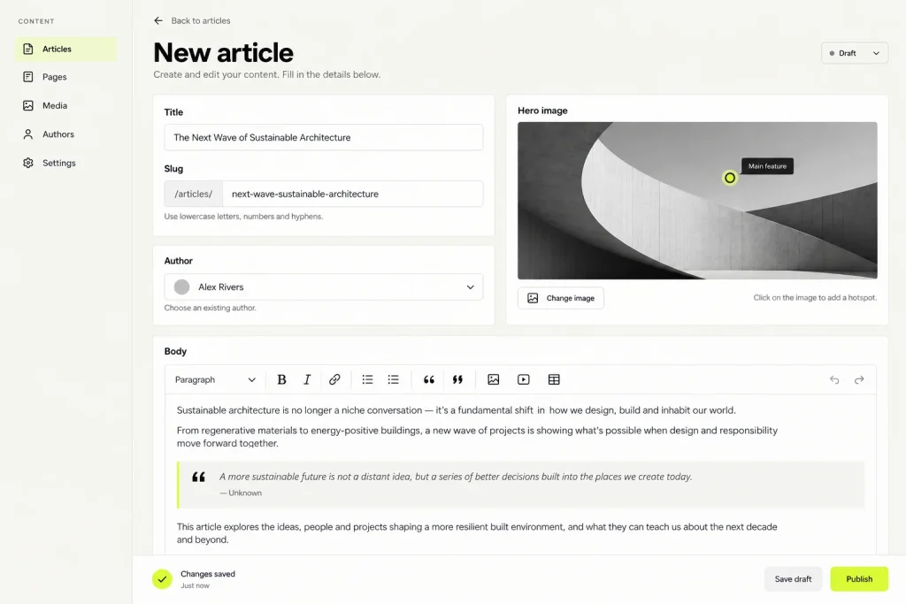The height and width of the screenshot is (604, 906).
Task: Click the large quote mark in blockquote
Action: (199, 477)
